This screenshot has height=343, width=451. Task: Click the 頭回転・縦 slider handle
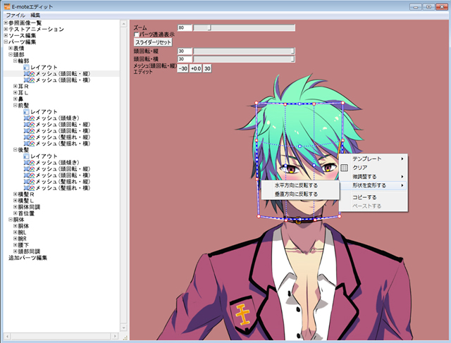pos(293,51)
